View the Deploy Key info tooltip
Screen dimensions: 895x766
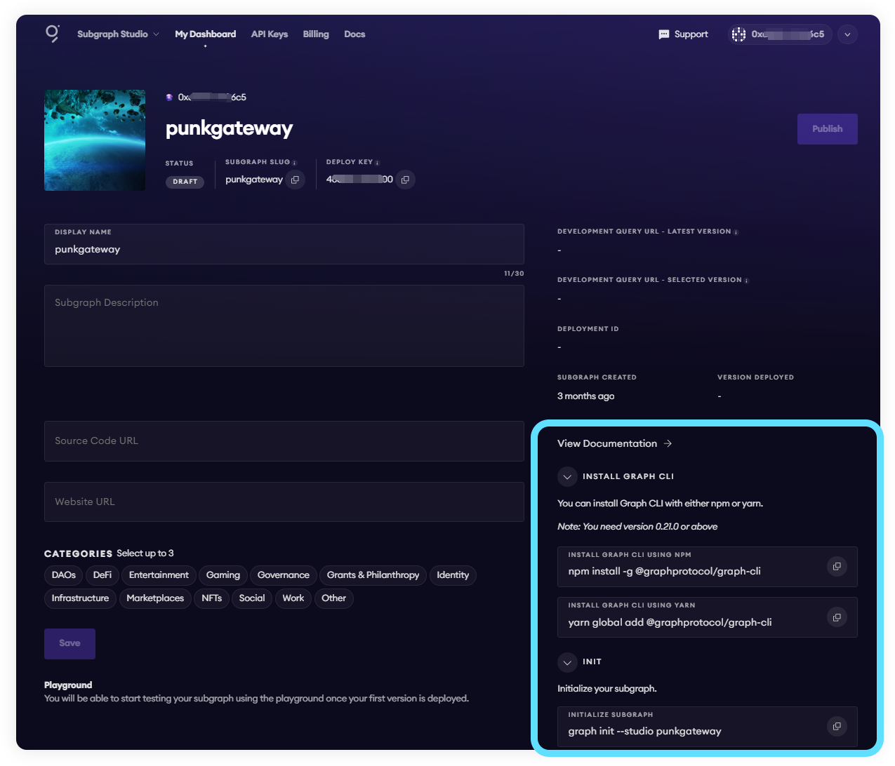click(377, 161)
